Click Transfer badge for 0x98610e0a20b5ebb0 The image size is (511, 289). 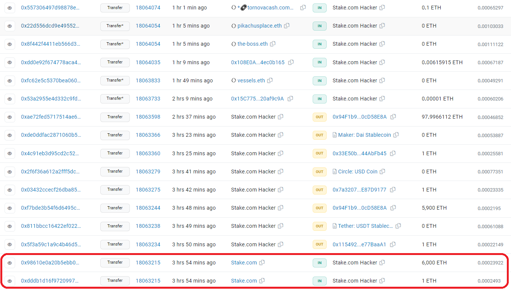pyautogui.click(x=115, y=263)
